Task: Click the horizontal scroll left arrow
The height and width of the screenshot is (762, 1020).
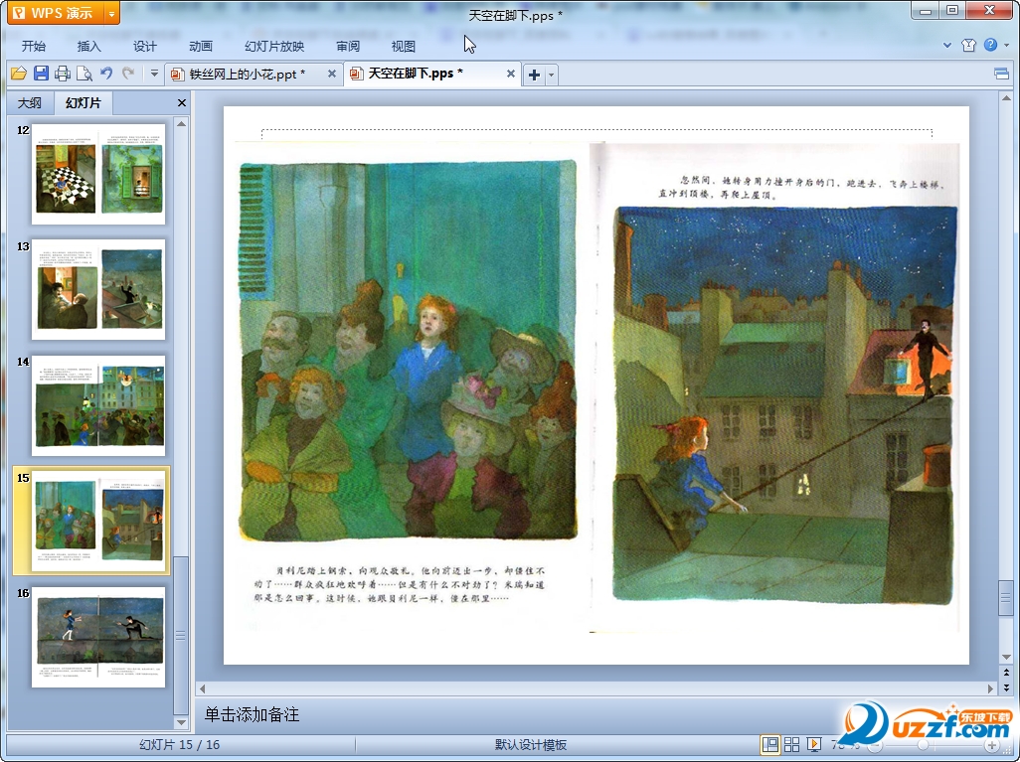Action: click(202, 688)
